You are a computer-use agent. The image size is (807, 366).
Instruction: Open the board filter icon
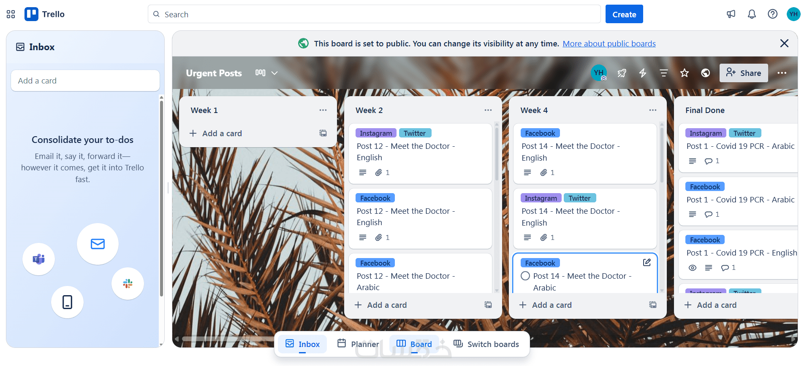(x=664, y=73)
